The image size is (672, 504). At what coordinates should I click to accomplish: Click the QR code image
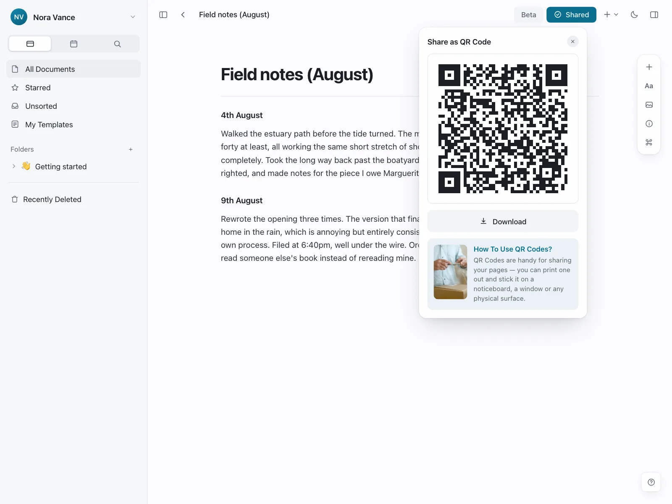pyautogui.click(x=503, y=129)
